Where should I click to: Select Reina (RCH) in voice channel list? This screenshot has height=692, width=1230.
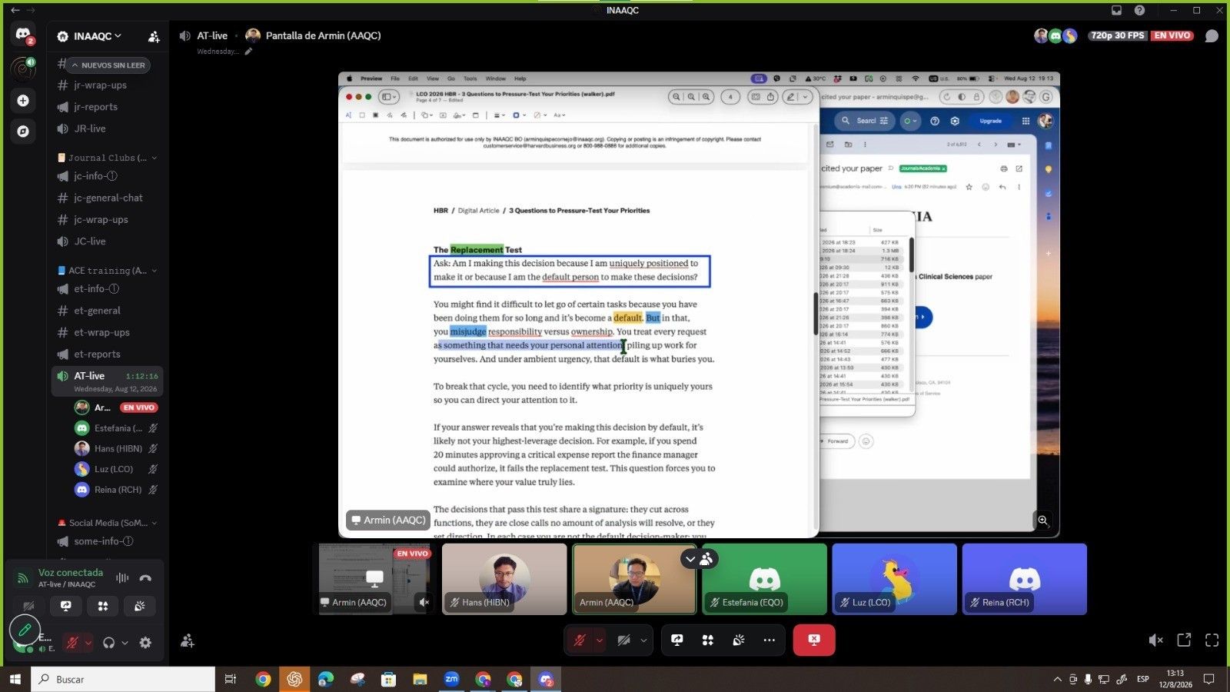(116, 490)
